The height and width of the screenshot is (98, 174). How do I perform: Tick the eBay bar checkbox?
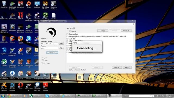[x=67, y=41]
